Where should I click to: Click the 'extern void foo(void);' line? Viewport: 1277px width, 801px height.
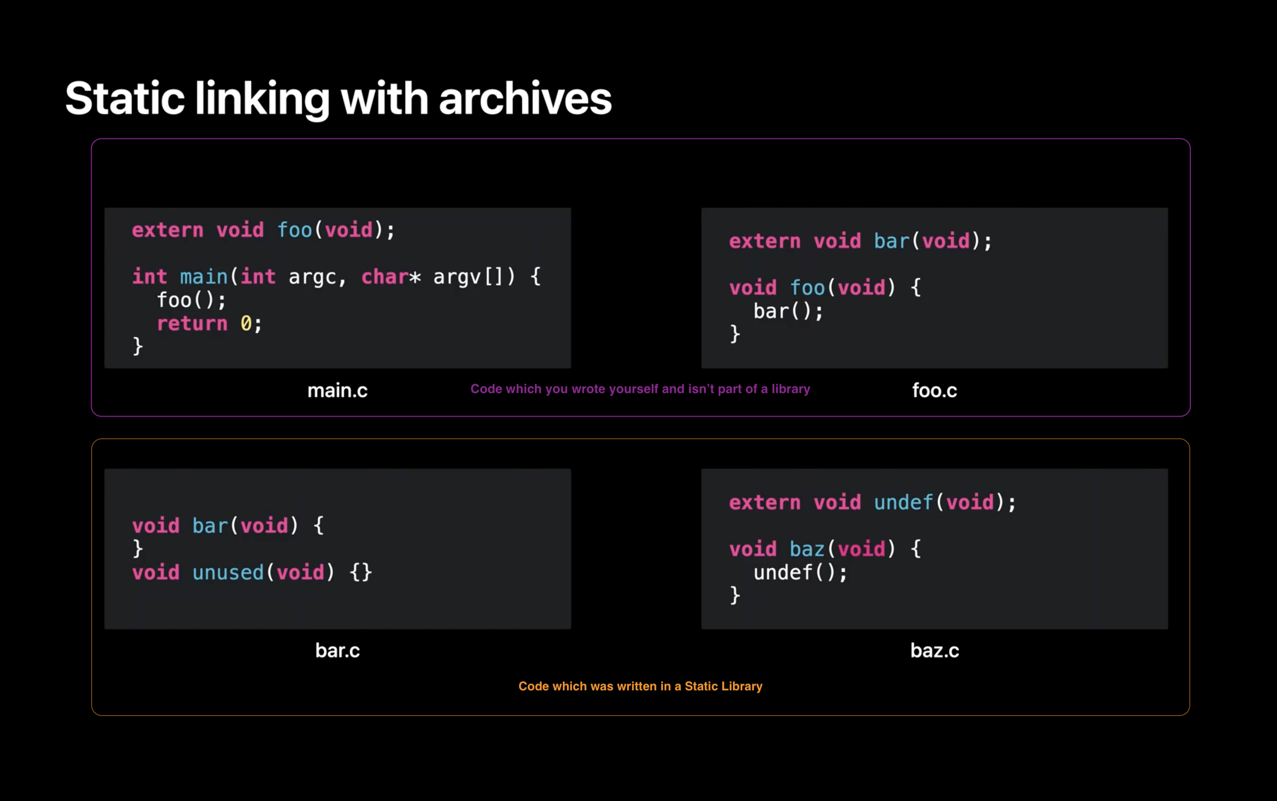pos(263,230)
